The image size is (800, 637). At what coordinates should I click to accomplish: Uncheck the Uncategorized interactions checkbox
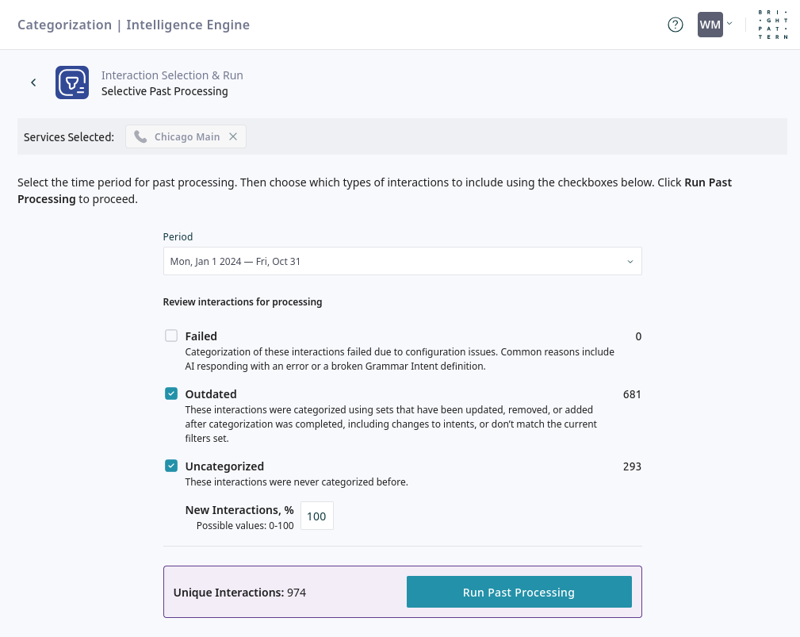[x=171, y=466]
